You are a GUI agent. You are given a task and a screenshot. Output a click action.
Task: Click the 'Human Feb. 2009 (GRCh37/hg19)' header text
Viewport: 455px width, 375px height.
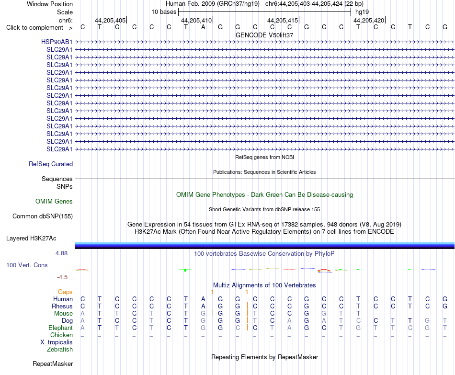tap(214, 4)
